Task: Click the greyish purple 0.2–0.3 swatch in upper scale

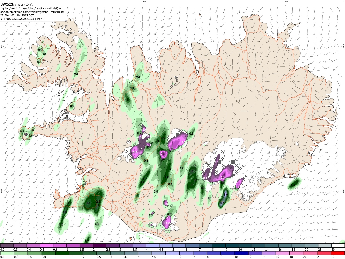Action: coord(7,246)
